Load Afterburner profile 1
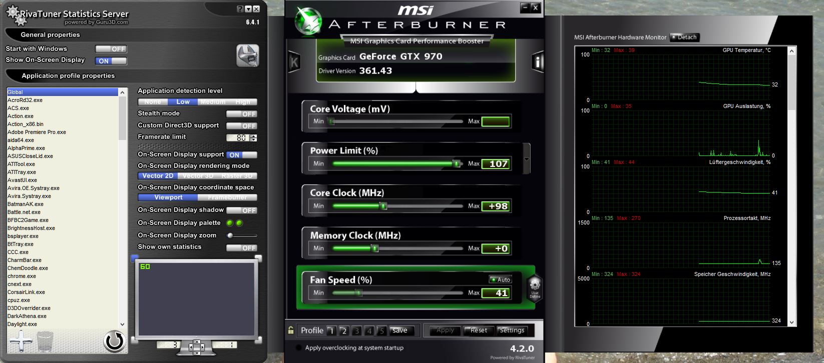824x363 pixels. pos(331,330)
